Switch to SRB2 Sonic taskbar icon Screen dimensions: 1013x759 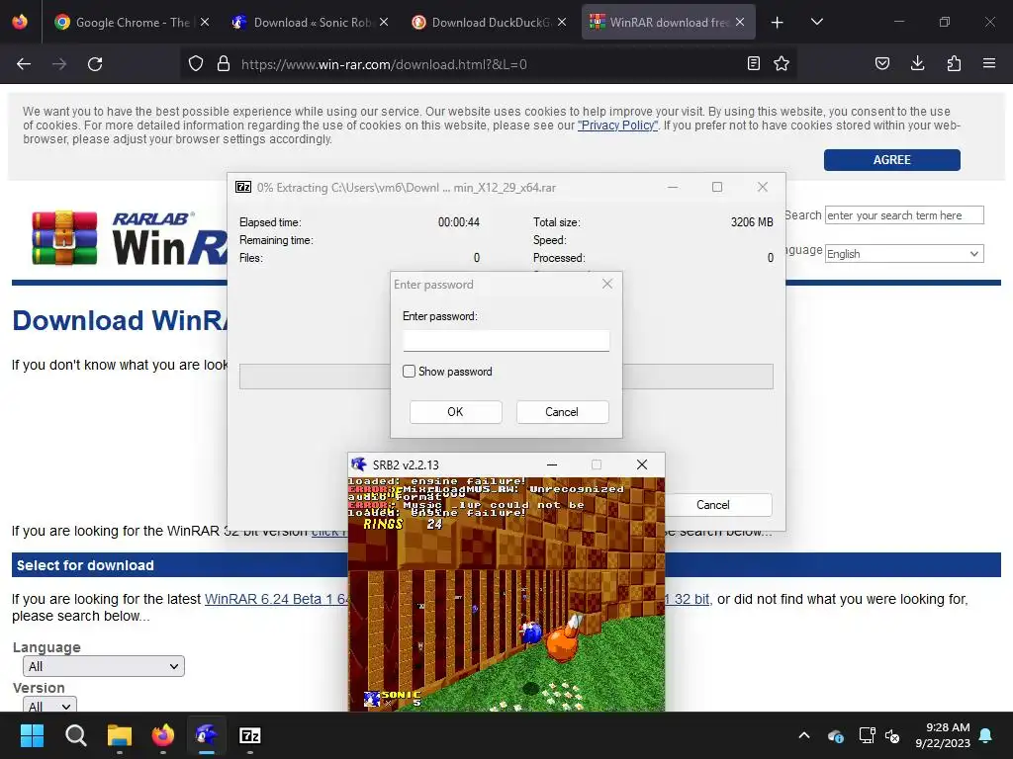pos(207,735)
